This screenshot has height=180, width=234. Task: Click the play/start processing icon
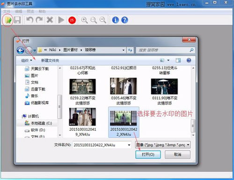(61, 20)
